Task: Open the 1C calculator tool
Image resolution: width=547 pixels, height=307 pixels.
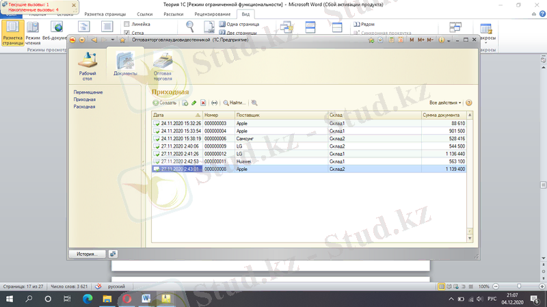Action: click(391, 40)
